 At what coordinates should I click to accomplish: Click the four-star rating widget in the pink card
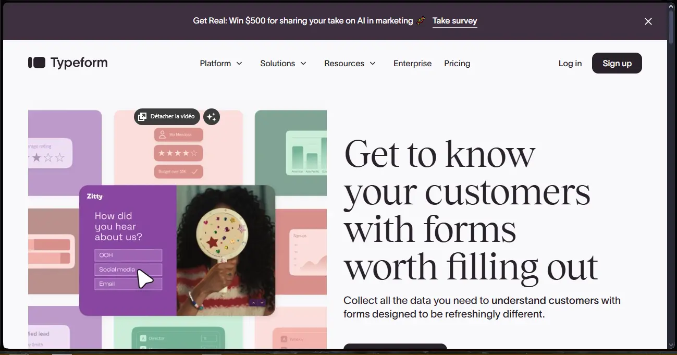pos(178,153)
